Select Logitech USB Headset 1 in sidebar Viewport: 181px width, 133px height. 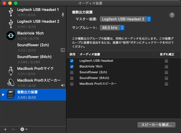coord(33,12)
